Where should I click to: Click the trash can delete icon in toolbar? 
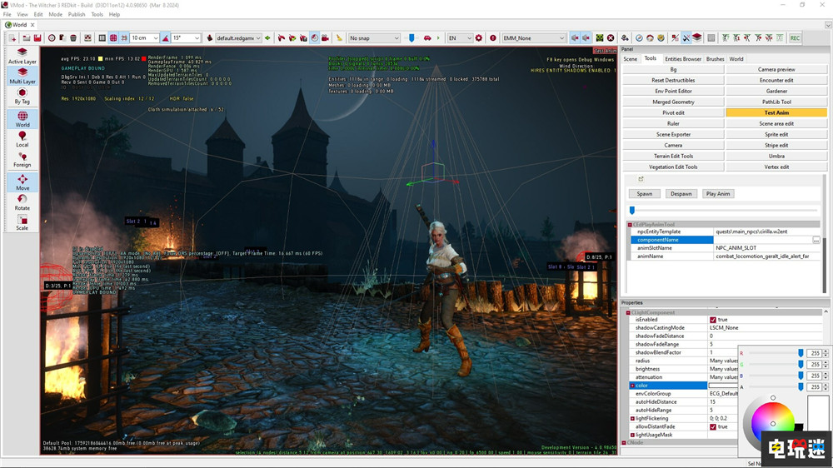(73, 38)
